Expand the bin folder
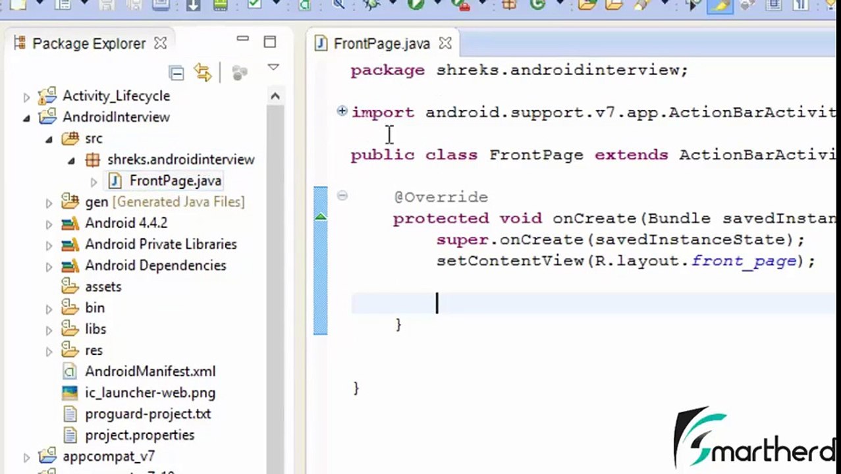This screenshot has width=841, height=474. [49, 309]
